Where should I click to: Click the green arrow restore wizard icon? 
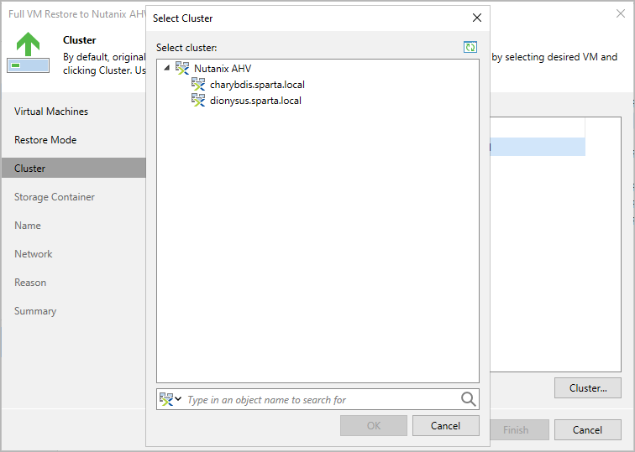[x=29, y=52]
